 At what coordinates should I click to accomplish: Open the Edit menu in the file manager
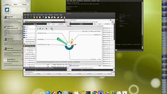(28, 15)
